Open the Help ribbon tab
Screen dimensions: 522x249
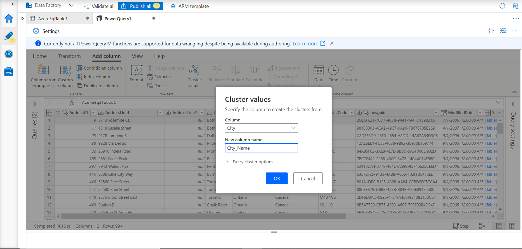159,56
